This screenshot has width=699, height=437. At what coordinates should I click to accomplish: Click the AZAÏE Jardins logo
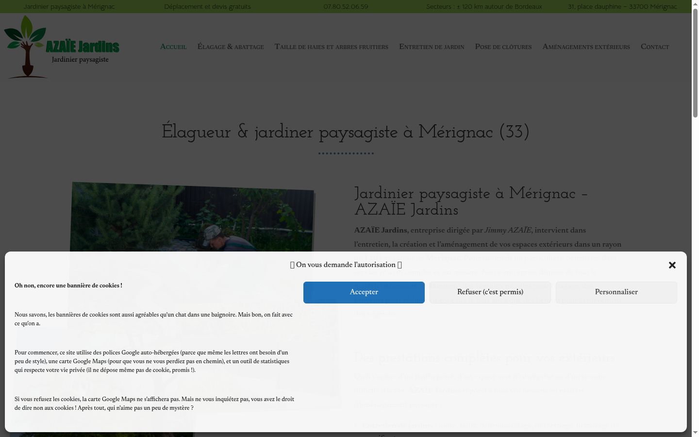[62, 47]
